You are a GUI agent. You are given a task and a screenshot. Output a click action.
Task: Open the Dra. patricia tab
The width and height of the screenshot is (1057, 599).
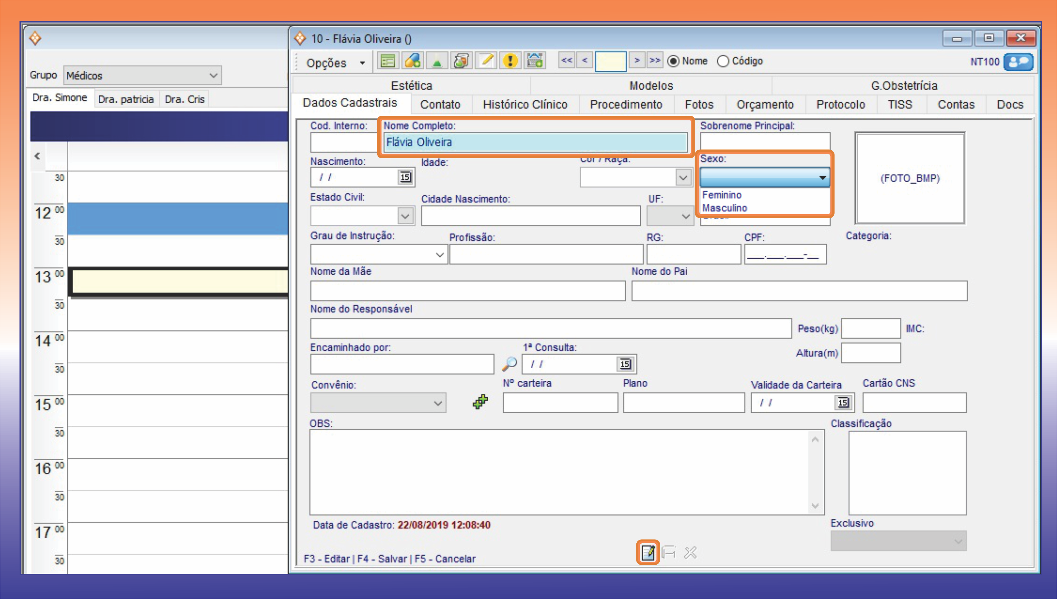[126, 100]
